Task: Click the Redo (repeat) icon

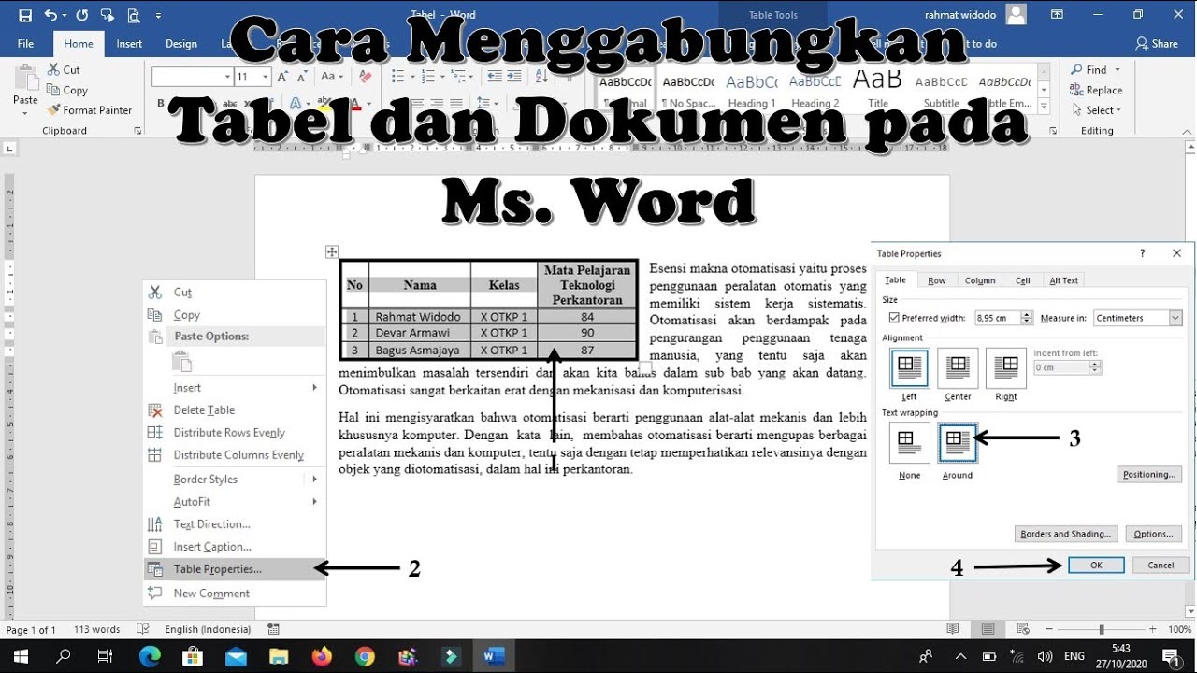Action: click(x=81, y=15)
